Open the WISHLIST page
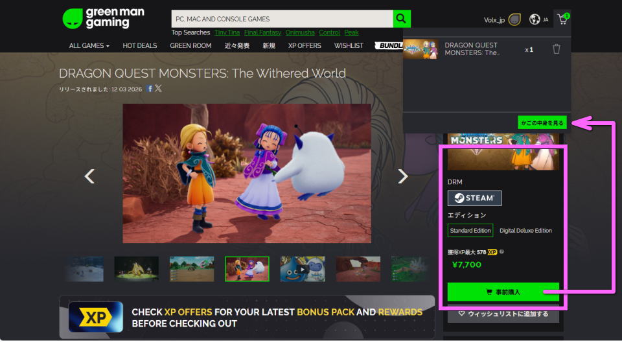The image size is (622, 350). (x=349, y=45)
